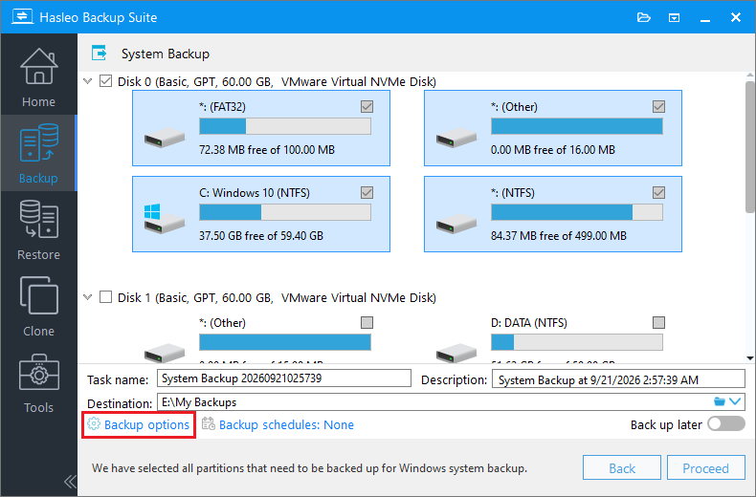The height and width of the screenshot is (497, 756).
Task: Click the "0.00 MB free of 16.00 MB" text
Action: (552, 150)
